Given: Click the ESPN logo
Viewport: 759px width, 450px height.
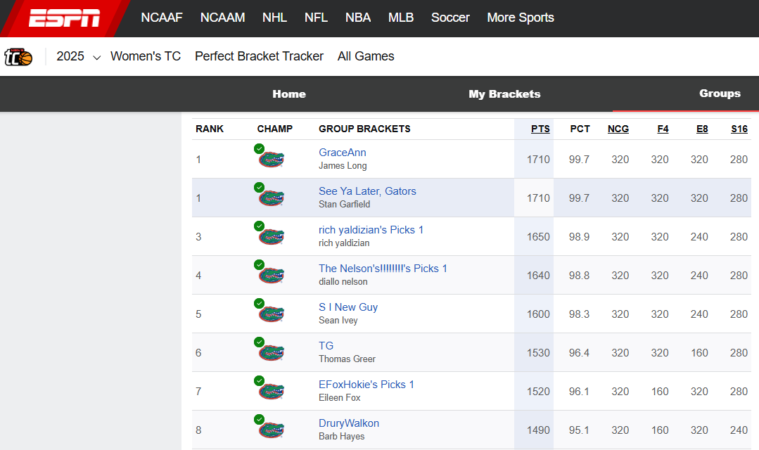Looking at the screenshot, I should tap(64, 18).
